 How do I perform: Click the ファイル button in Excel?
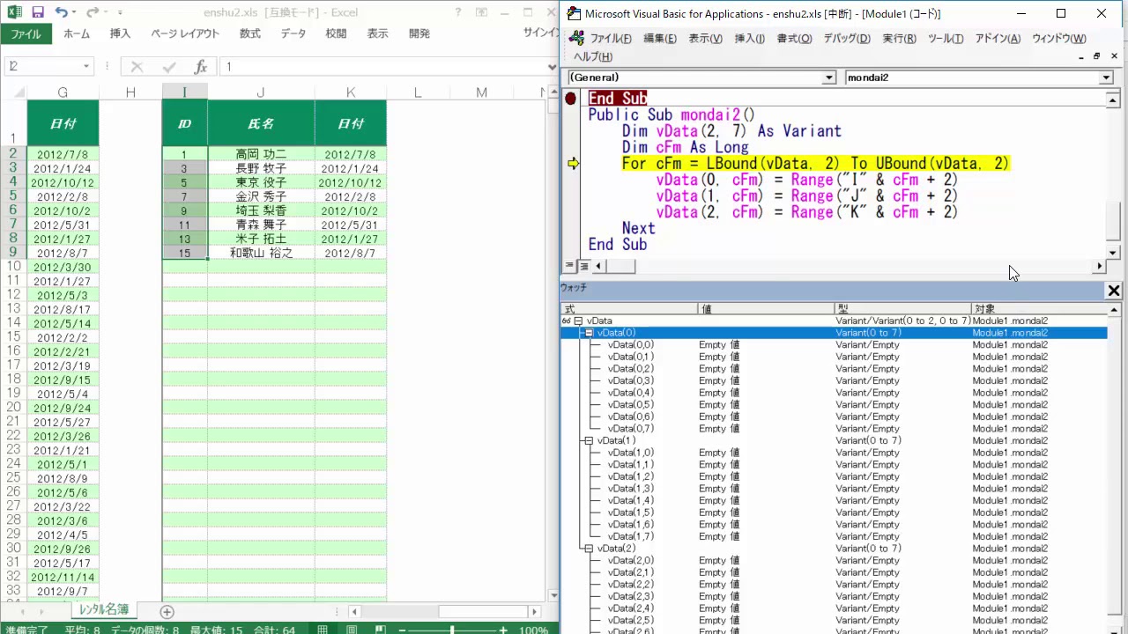[26, 33]
